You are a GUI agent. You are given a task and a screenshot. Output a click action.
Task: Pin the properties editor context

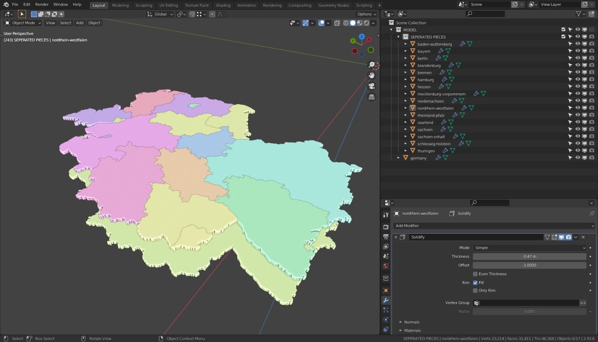pos(592,213)
